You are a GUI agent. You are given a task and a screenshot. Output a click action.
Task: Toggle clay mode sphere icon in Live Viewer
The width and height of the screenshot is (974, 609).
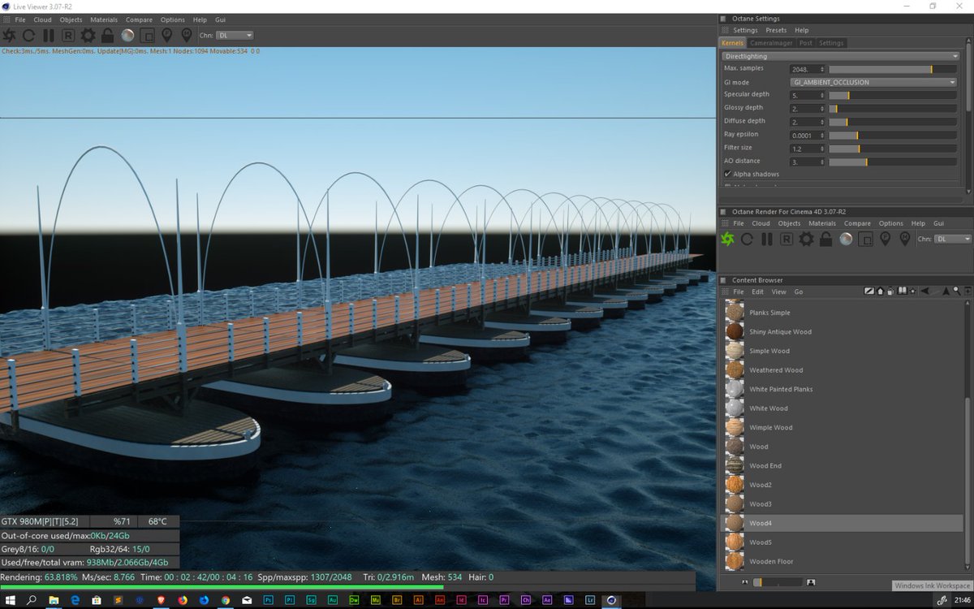coord(127,35)
